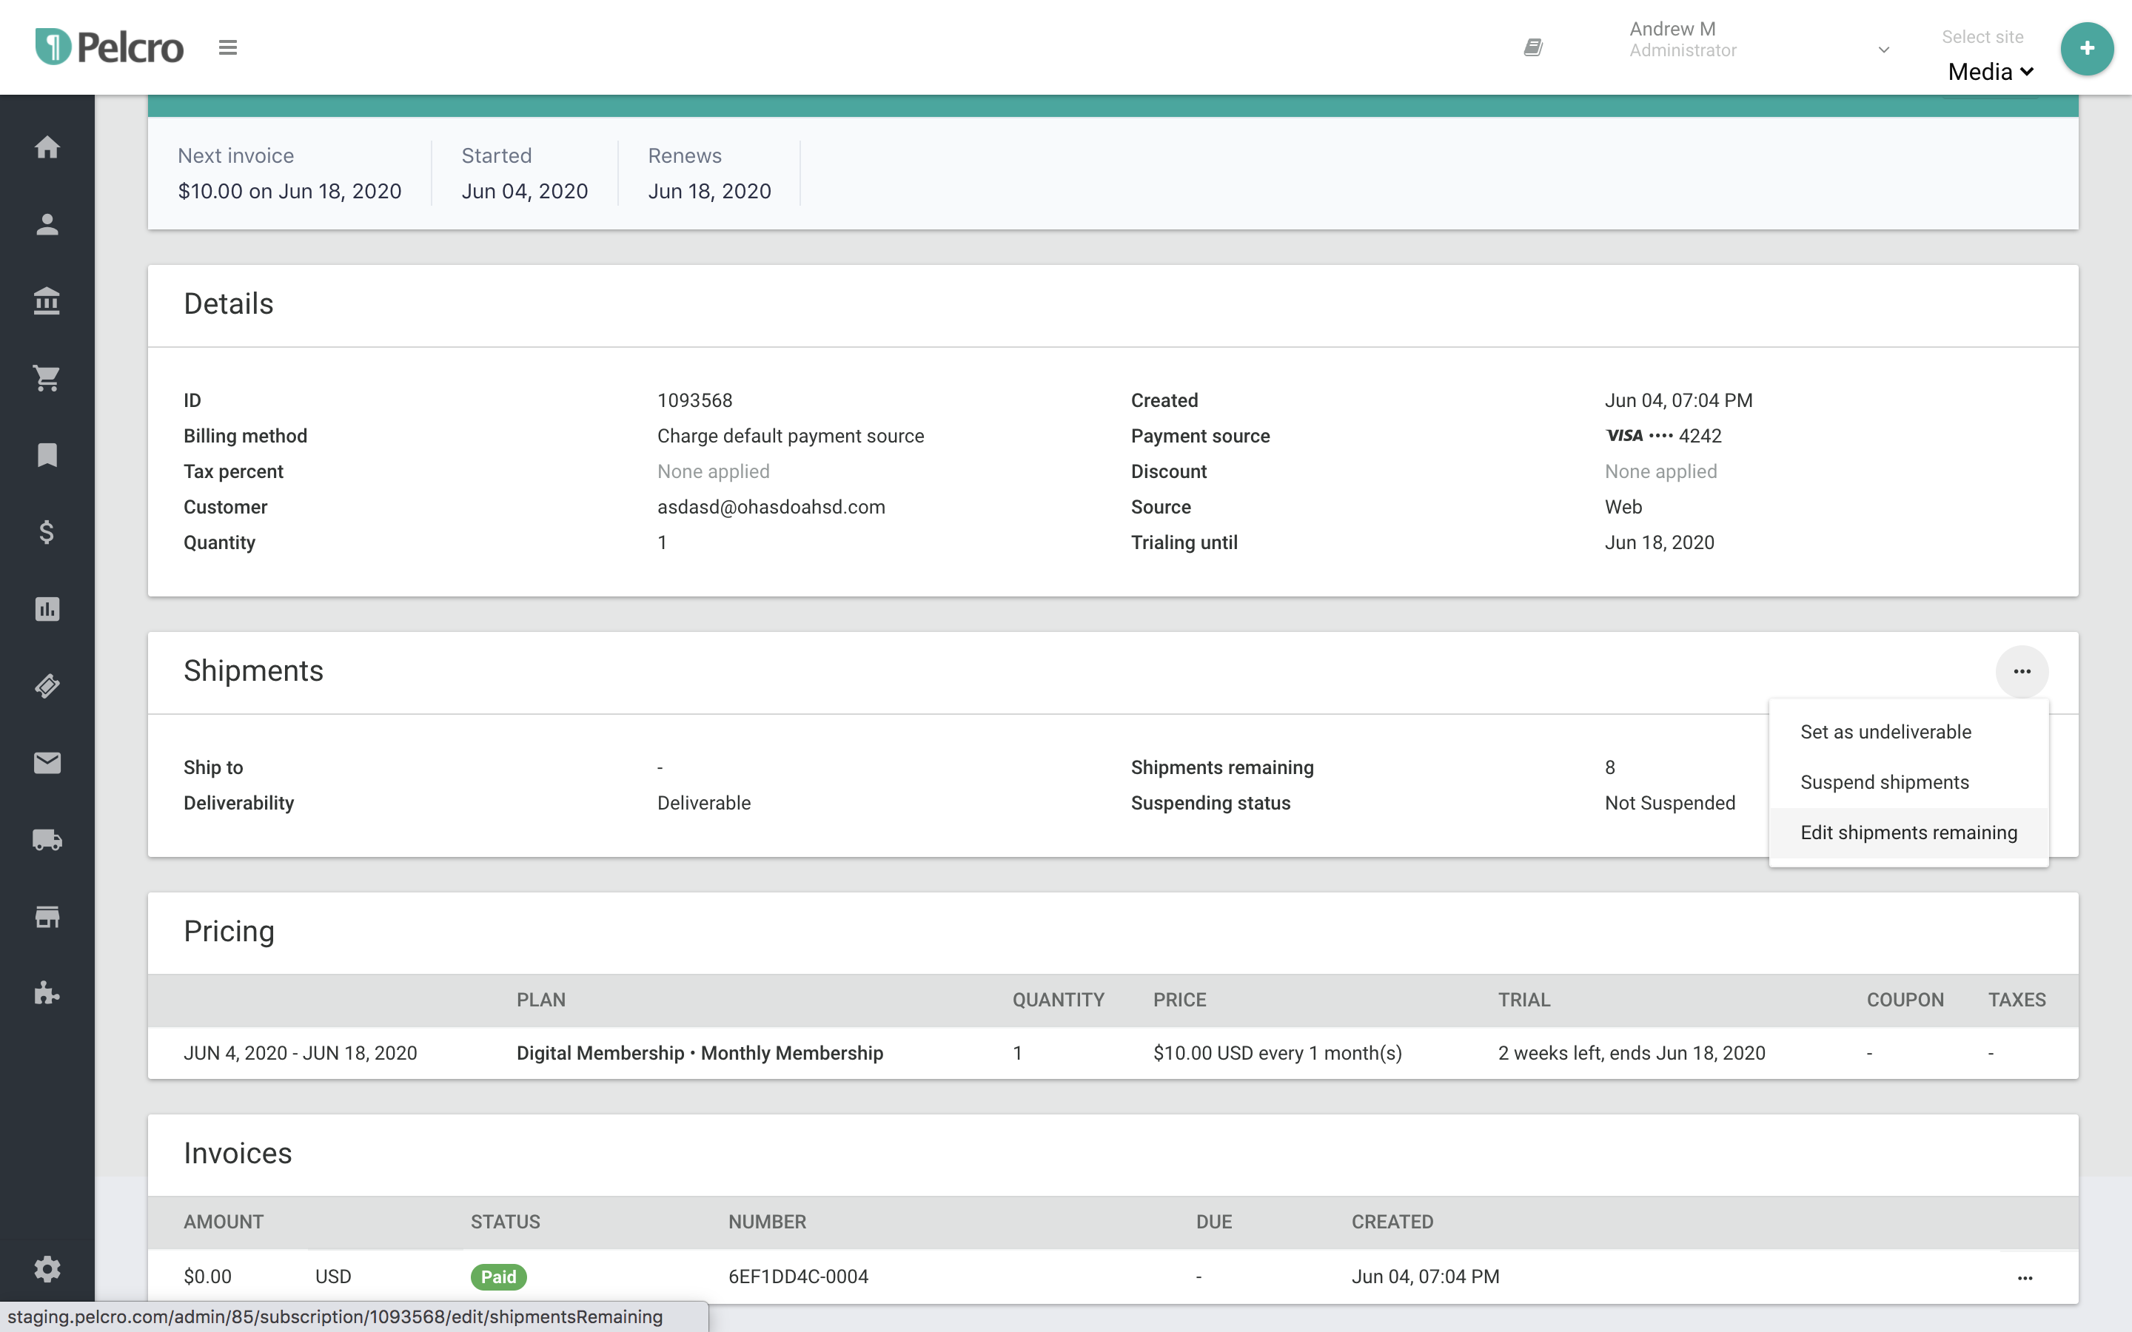Screen dimensions: 2132x1332
Task: Open the delivery truck sidebar icon
Action: [47, 840]
